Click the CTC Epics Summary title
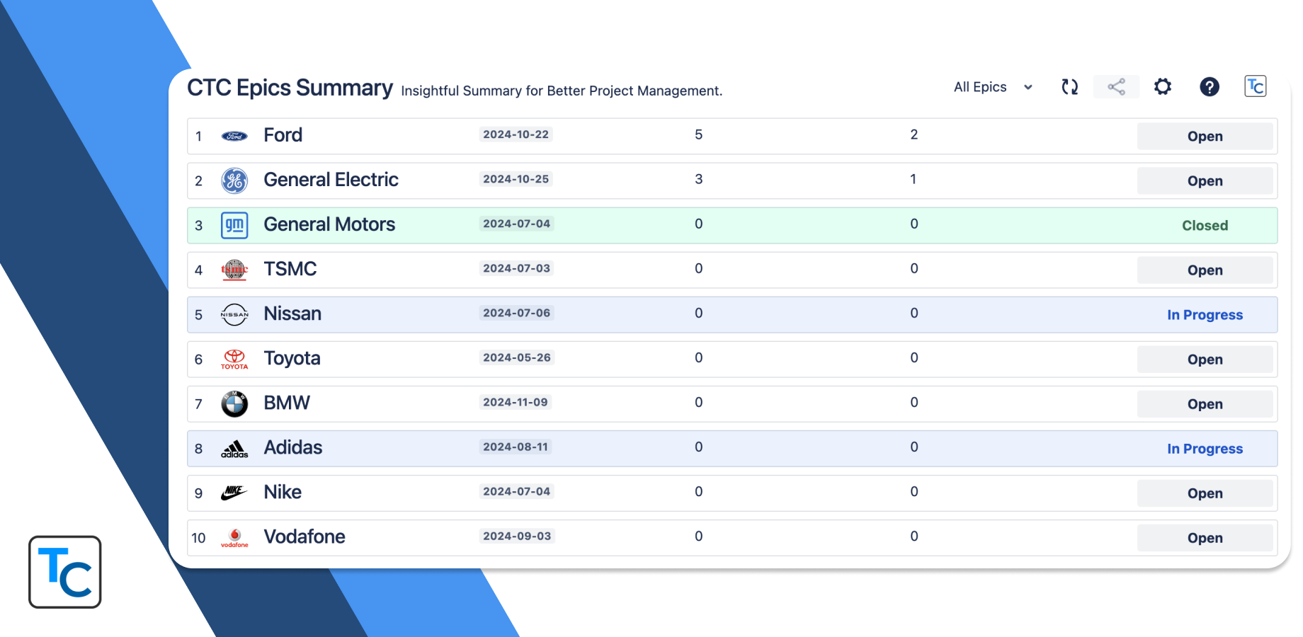Viewport: 1303px width, 637px height. [290, 88]
